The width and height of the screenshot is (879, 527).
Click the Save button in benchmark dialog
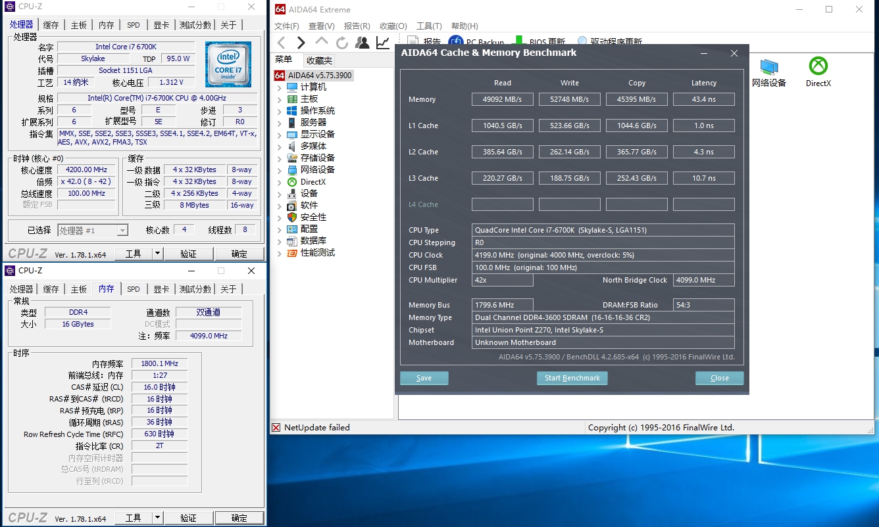click(424, 378)
